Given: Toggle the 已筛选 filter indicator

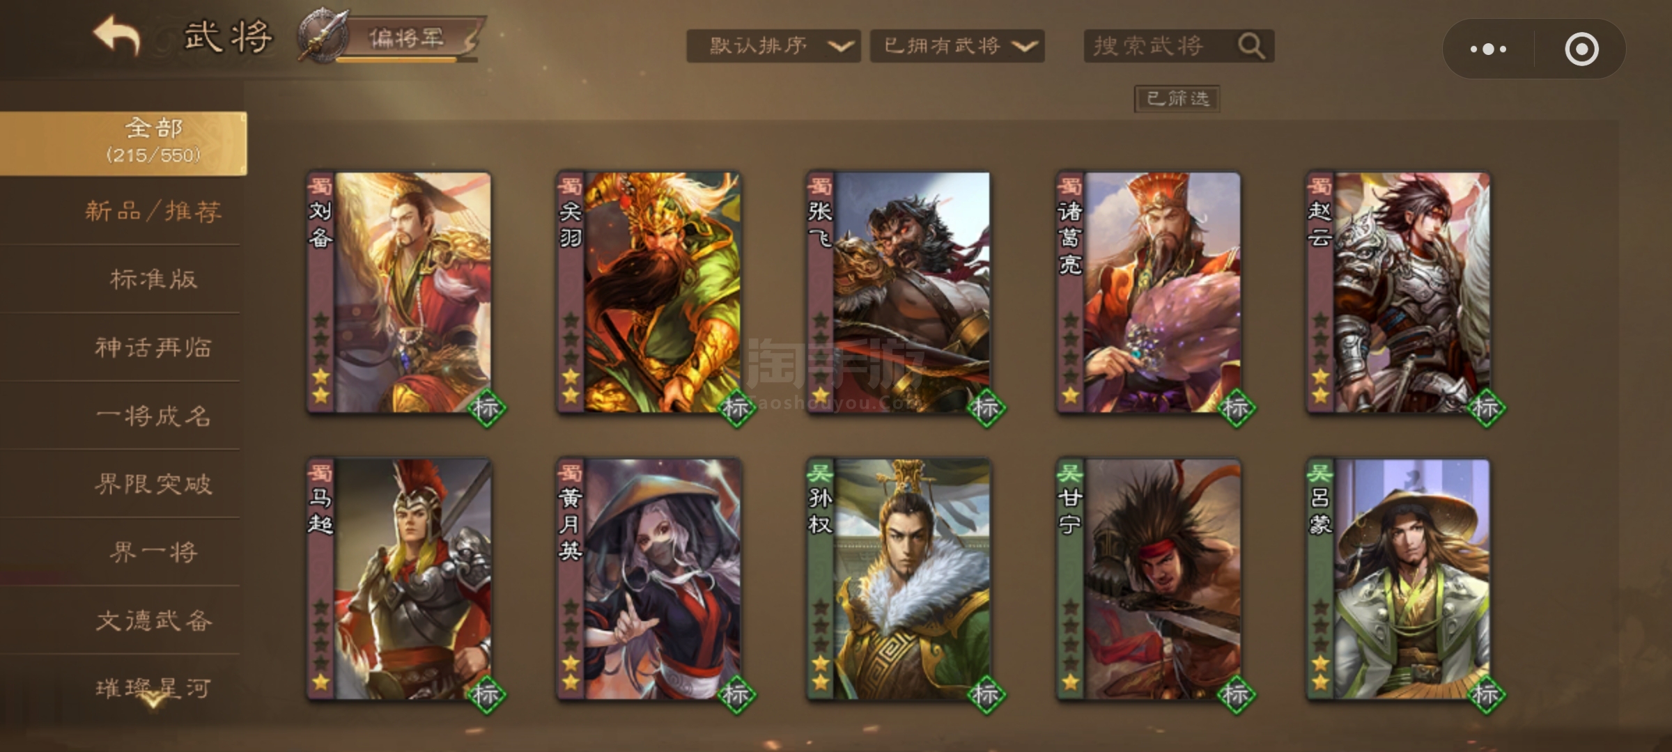Looking at the screenshot, I should coord(1177,98).
